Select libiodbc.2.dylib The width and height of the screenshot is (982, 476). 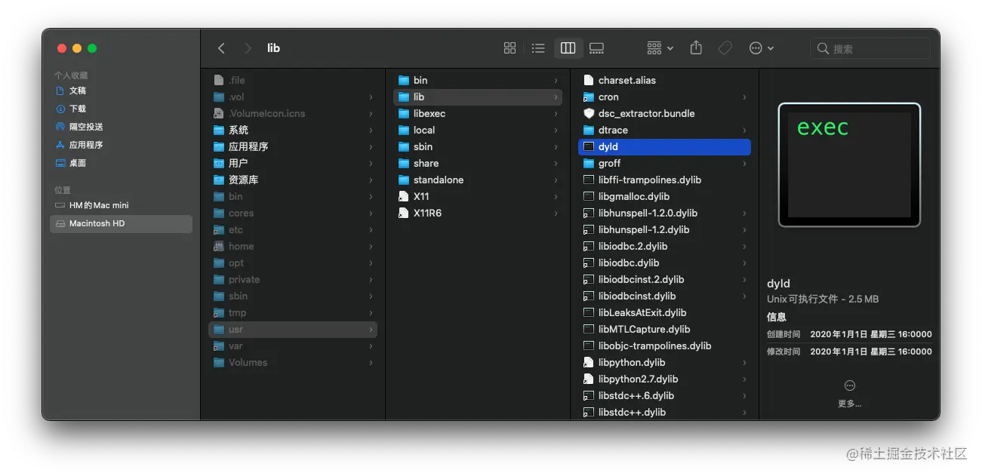[664, 246]
